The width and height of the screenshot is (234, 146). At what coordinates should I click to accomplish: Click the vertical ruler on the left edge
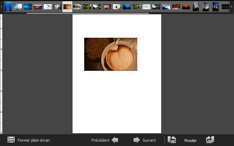click(x=1, y=74)
